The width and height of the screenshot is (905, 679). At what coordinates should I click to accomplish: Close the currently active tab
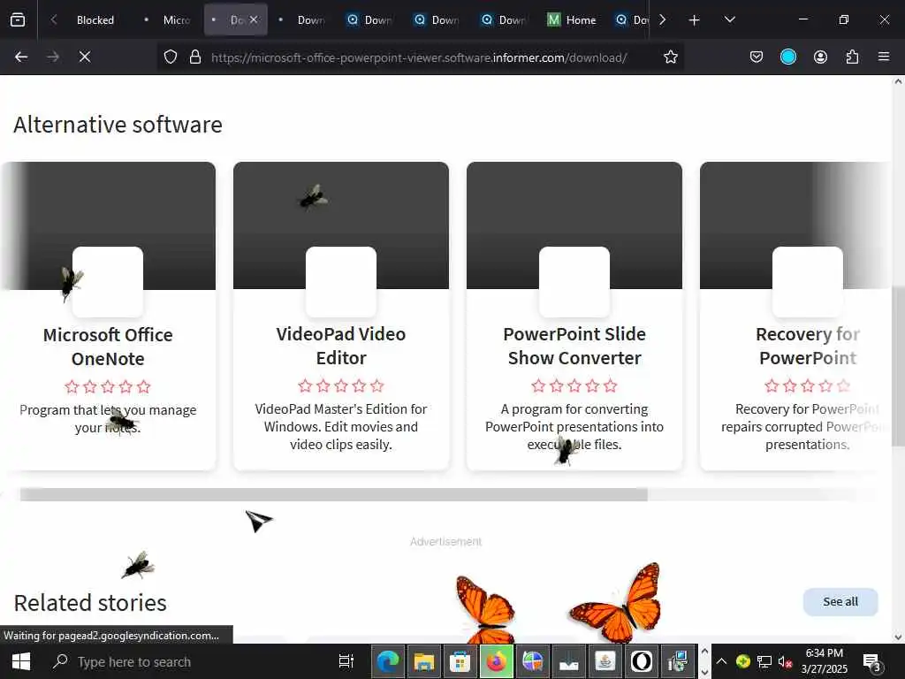click(x=254, y=19)
